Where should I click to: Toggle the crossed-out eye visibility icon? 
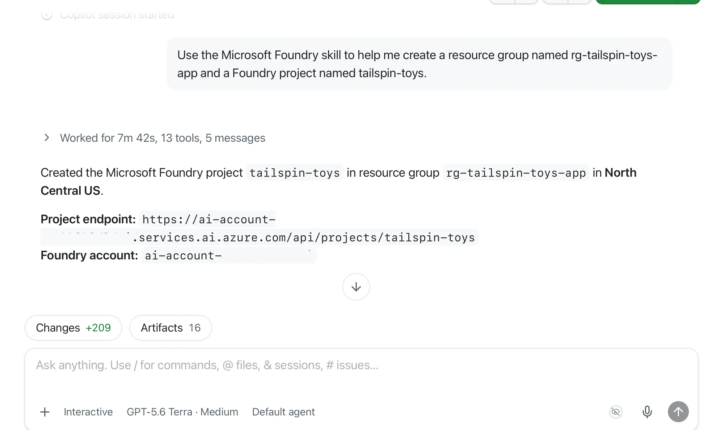click(616, 412)
